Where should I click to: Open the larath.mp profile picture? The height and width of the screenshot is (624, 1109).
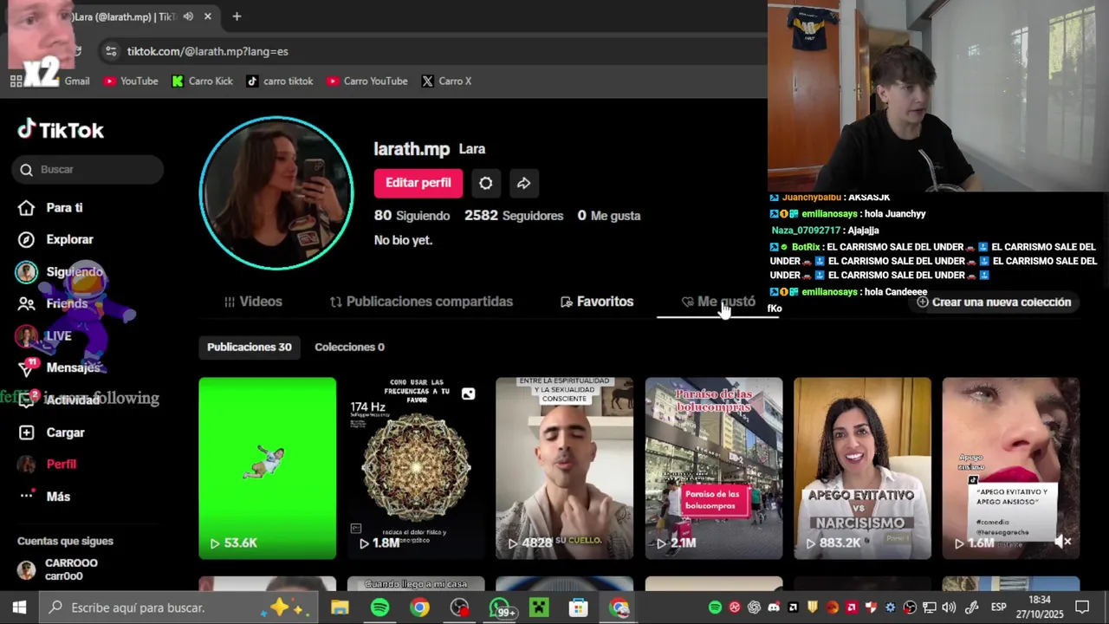click(x=276, y=193)
